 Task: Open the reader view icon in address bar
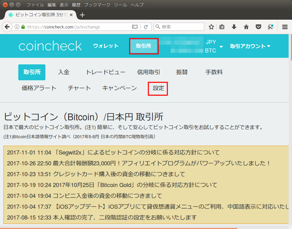(x=135, y=27)
